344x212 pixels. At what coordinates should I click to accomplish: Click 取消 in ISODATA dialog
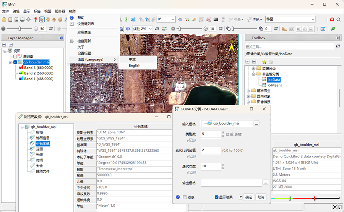click(x=261, y=197)
